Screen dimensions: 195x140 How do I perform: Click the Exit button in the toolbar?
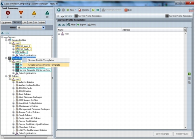point(128,10)
